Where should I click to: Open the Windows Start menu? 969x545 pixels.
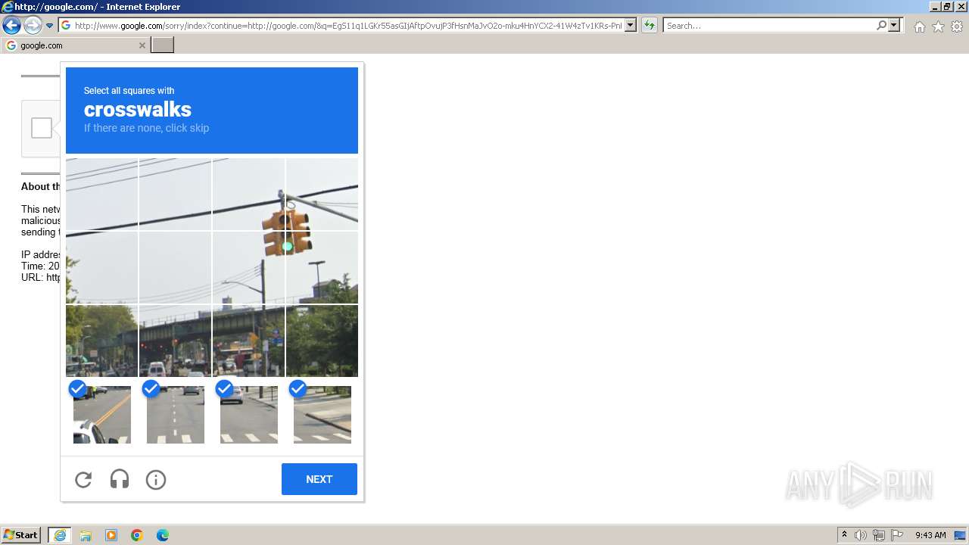pos(21,535)
